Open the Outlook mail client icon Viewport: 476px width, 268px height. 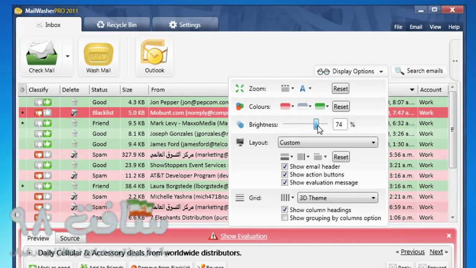coord(154,53)
